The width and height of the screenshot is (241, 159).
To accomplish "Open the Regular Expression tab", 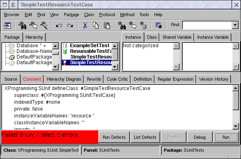I will coord(175,79).
